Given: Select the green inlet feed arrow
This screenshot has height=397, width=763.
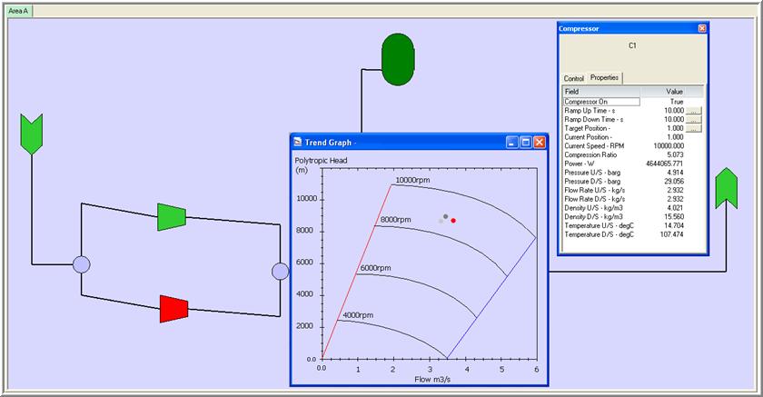Looking at the screenshot, I should click(32, 134).
